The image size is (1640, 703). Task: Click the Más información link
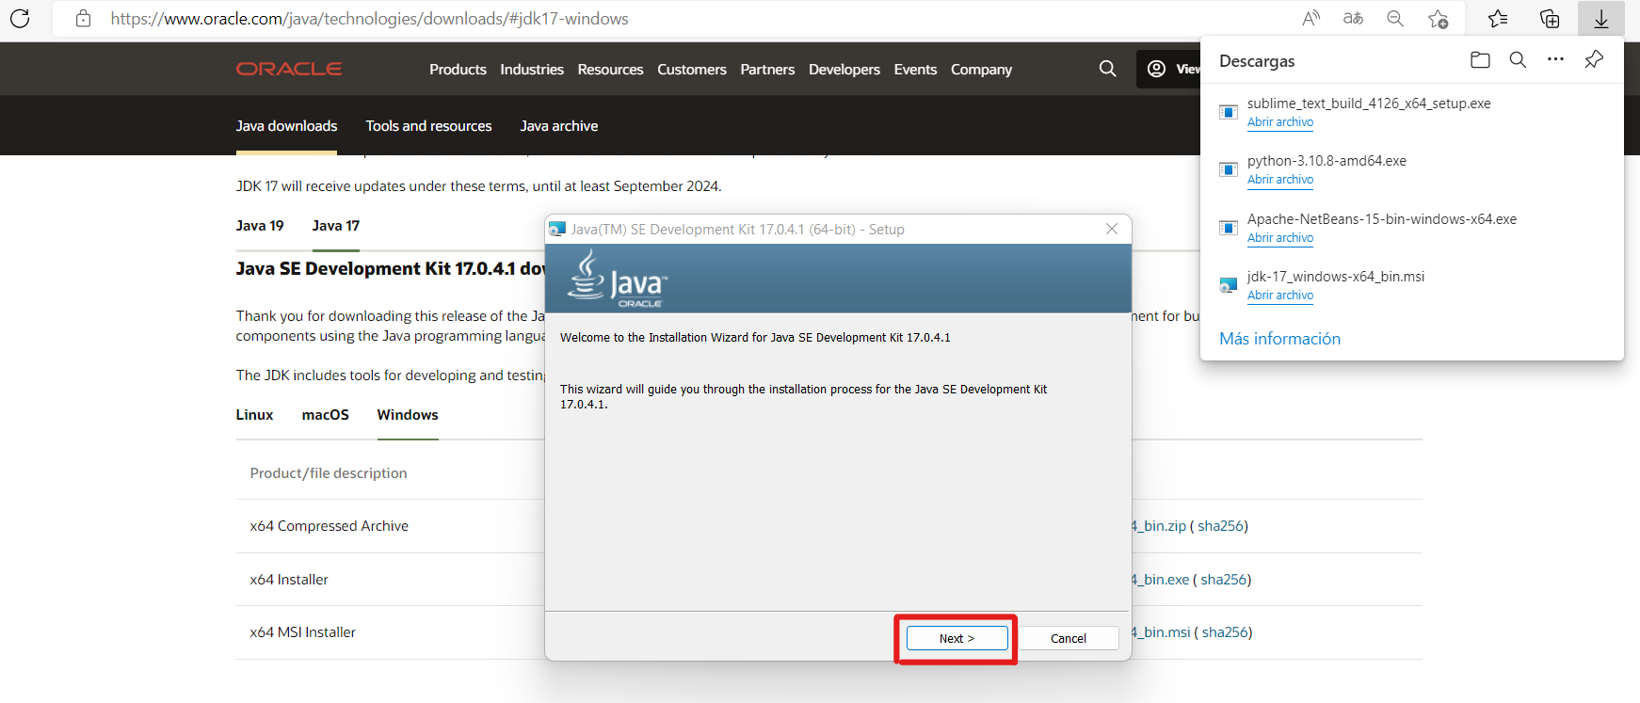click(x=1279, y=339)
